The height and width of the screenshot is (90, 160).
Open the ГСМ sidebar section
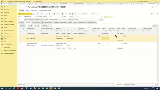tap(5, 18)
